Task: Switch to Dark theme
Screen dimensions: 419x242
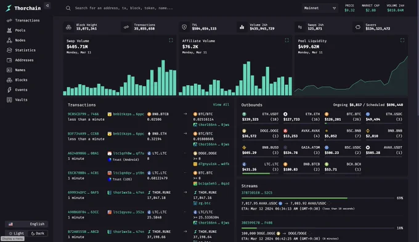Action: pyautogui.click(x=38, y=233)
